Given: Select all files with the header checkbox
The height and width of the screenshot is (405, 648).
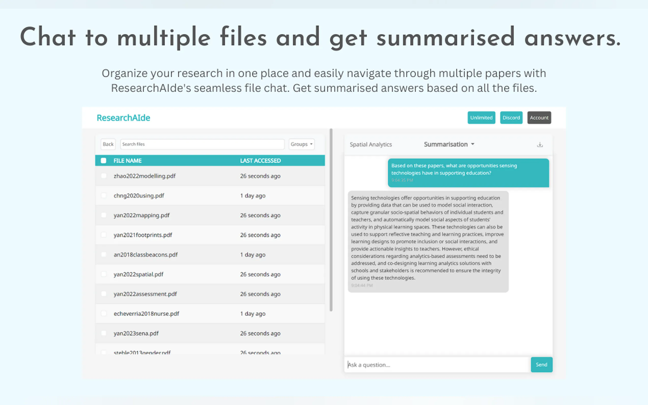Looking at the screenshot, I should click(x=104, y=160).
